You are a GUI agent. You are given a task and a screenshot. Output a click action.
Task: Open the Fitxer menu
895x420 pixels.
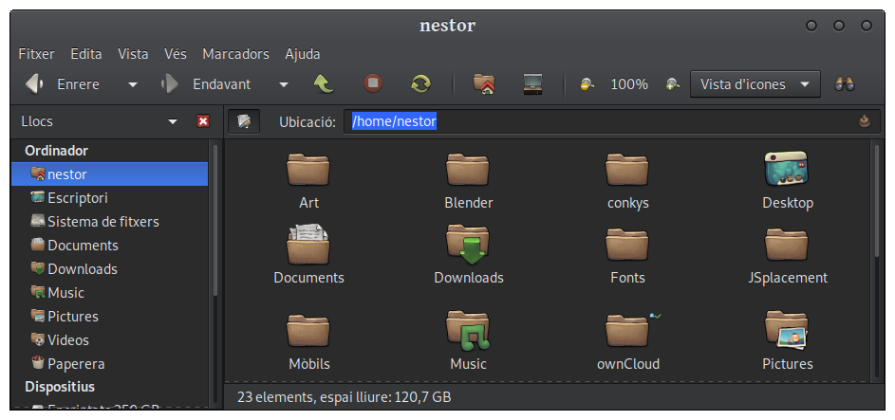(x=37, y=54)
